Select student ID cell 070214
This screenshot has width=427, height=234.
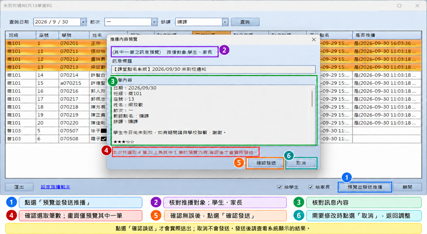click(x=74, y=75)
